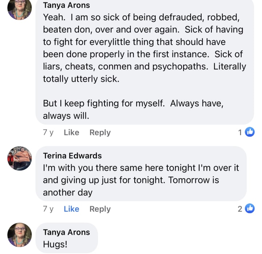The height and width of the screenshot is (254, 262).
Task: View the reaction count "2" on Terina's comment
Action: (x=240, y=209)
